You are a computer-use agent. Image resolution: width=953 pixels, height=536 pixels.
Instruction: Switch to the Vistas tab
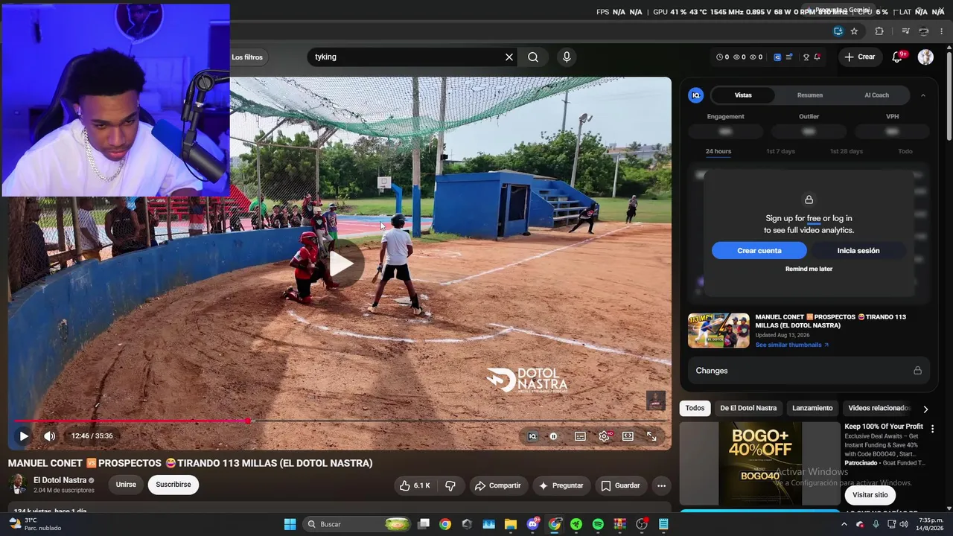[743, 95]
